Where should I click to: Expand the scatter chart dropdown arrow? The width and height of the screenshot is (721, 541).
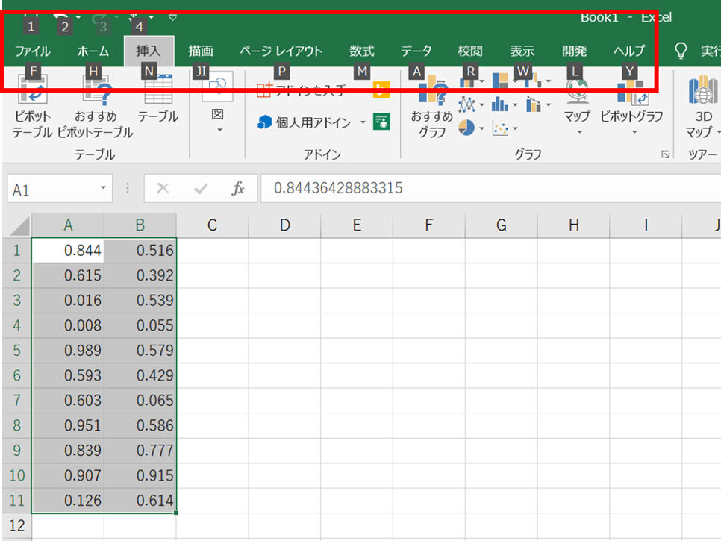click(515, 128)
